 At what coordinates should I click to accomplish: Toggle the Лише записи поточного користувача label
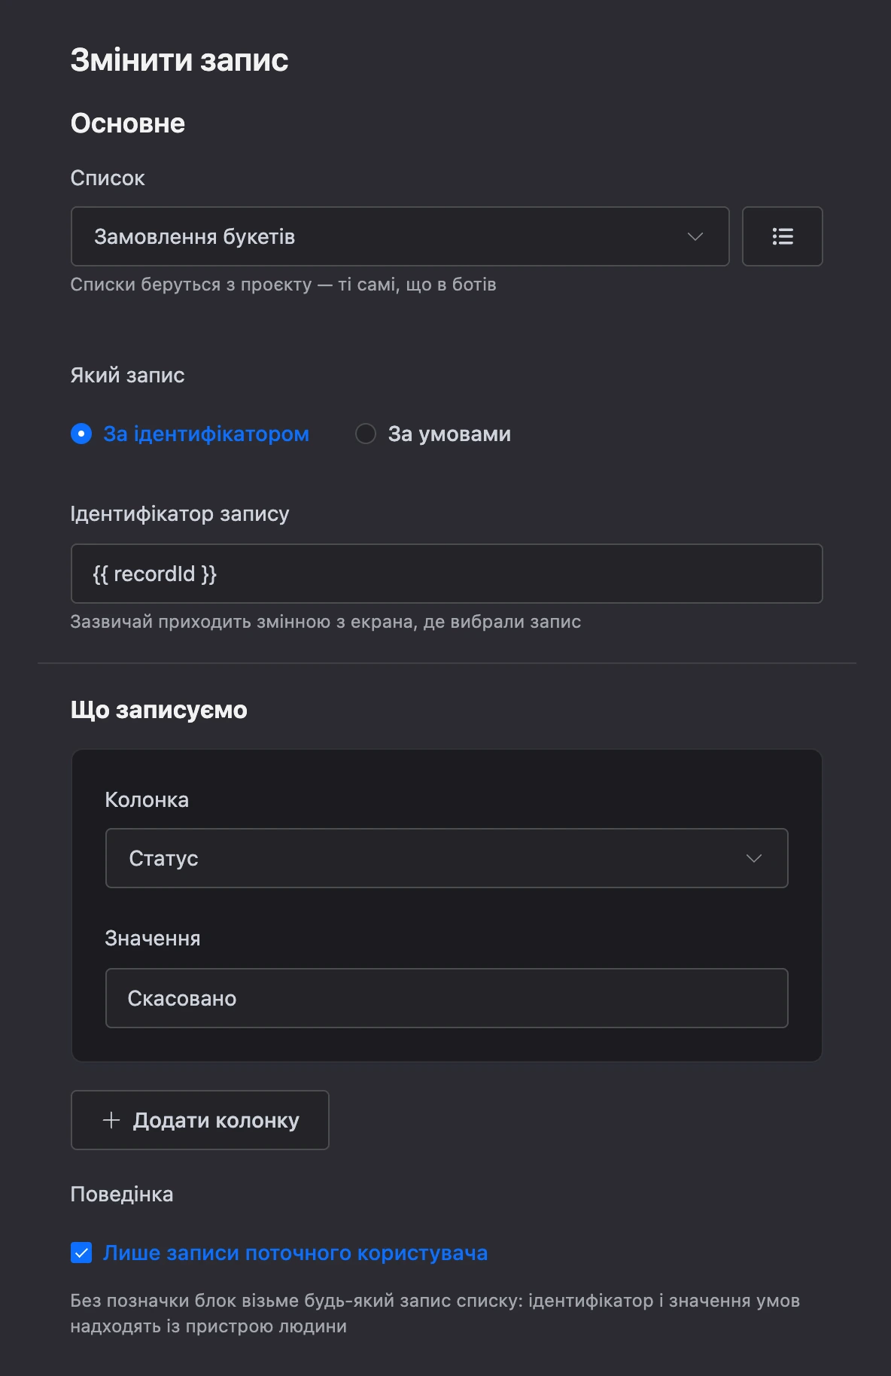[x=296, y=1253]
